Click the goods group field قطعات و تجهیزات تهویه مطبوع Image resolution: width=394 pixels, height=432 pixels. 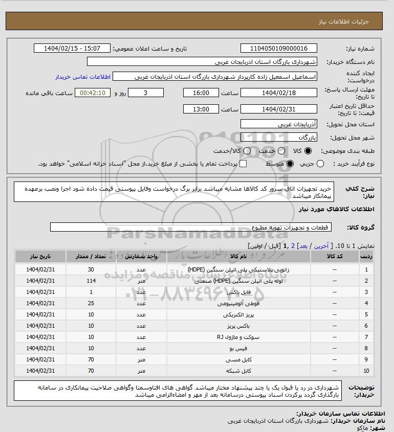pos(191,228)
